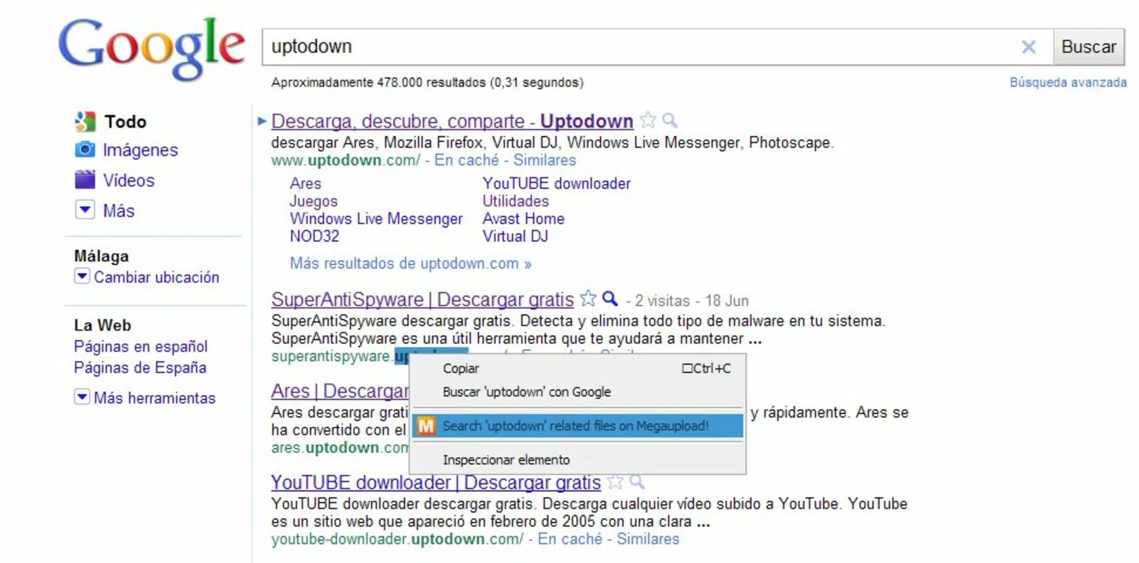Click the Ares | Descargar result title
The image size is (1139, 563).
point(340,391)
